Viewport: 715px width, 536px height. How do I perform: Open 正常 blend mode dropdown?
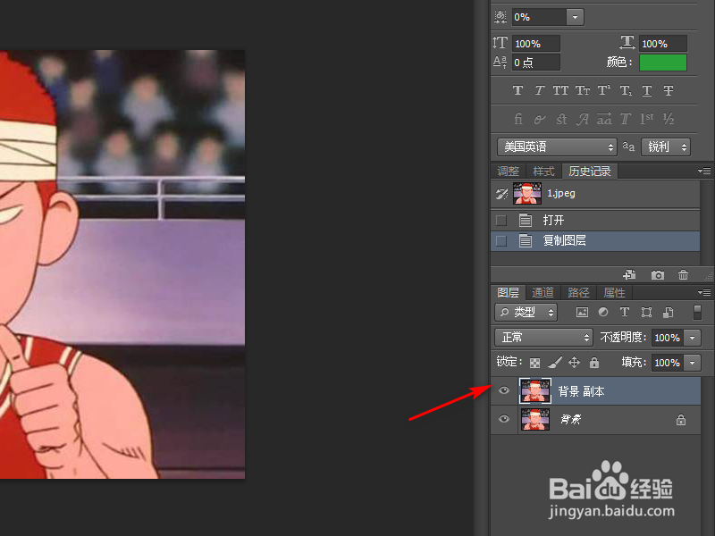pyautogui.click(x=543, y=338)
